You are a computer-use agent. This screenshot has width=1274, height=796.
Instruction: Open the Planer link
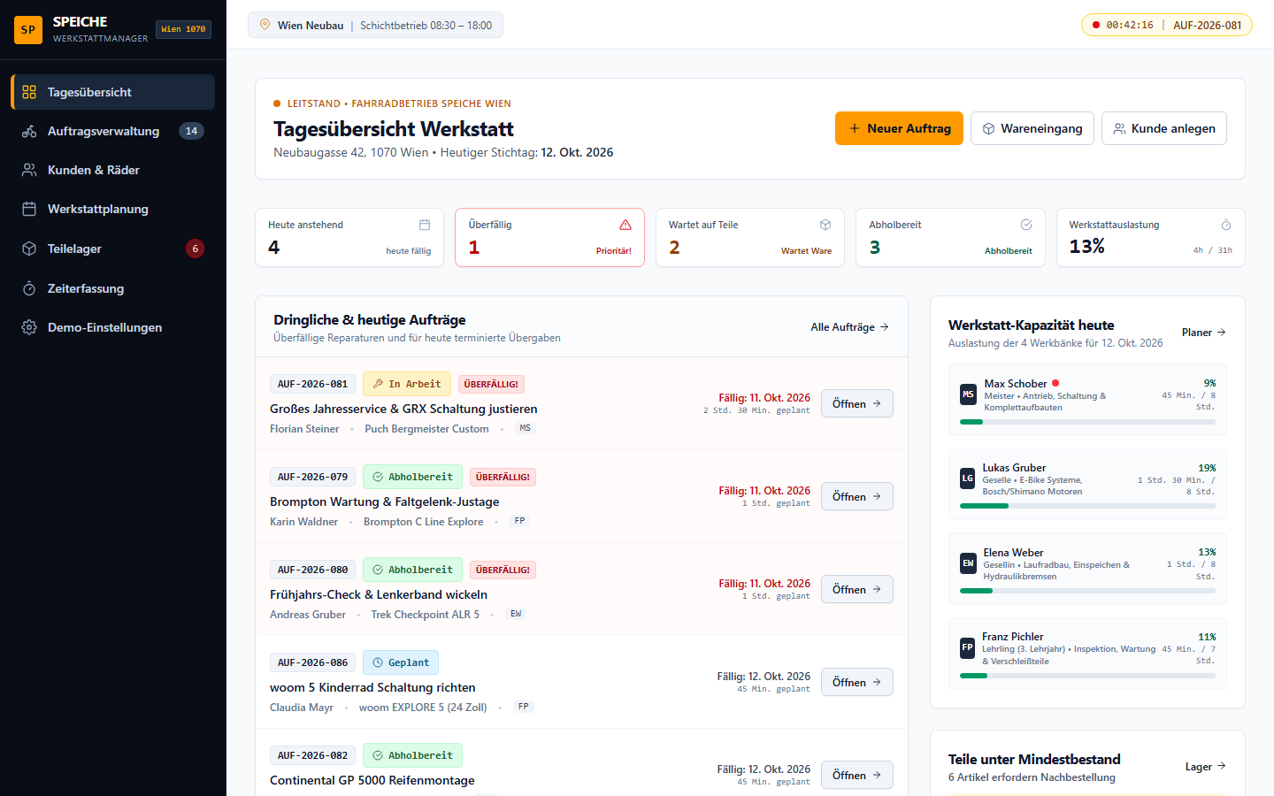pyautogui.click(x=1204, y=333)
